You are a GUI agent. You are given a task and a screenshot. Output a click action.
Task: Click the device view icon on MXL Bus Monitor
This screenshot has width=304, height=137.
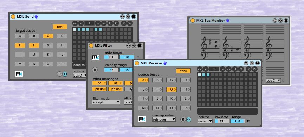point(275,20)
